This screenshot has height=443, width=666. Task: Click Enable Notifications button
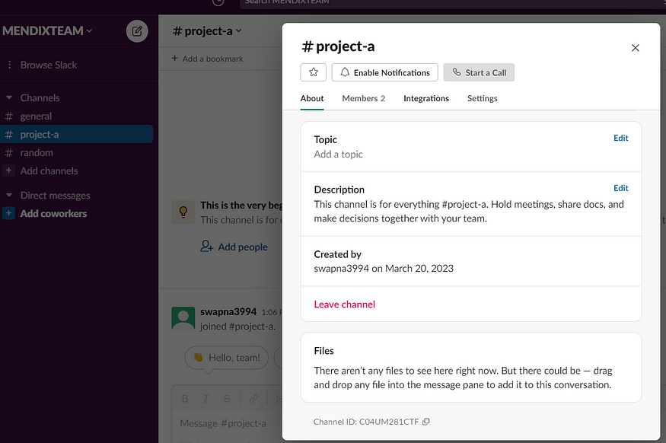(385, 72)
